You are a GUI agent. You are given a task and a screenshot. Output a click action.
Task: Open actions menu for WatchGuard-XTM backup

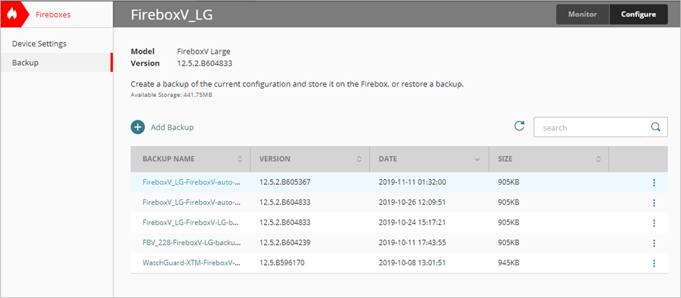(654, 263)
